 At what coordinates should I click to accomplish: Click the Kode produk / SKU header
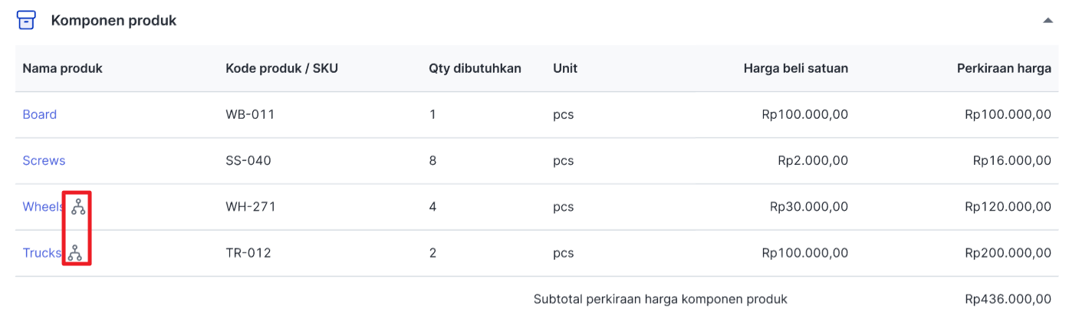point(281,68)
